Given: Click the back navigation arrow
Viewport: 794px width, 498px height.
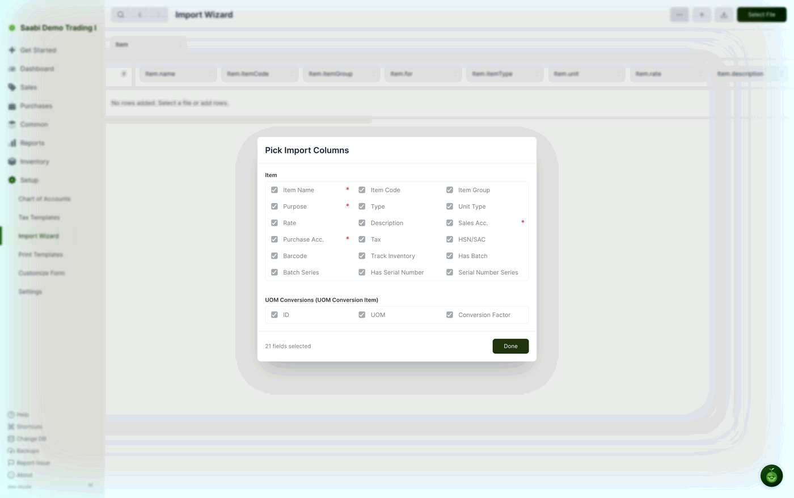Looking at the screenshot, I should (140, 15).
